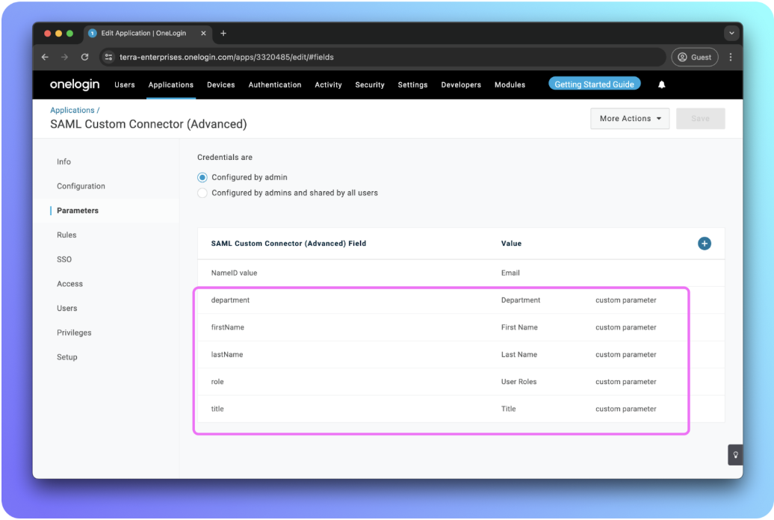This screenshot has width=774, height=520.
Task: Click the lightbulb help icon
Action: click(735, 455)
